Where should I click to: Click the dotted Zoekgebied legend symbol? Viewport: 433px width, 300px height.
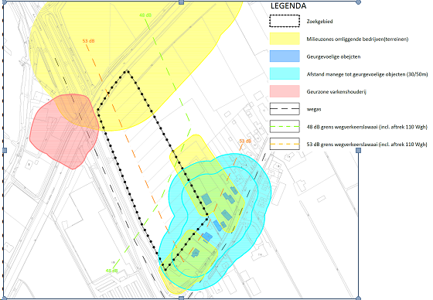pos(285,21)
